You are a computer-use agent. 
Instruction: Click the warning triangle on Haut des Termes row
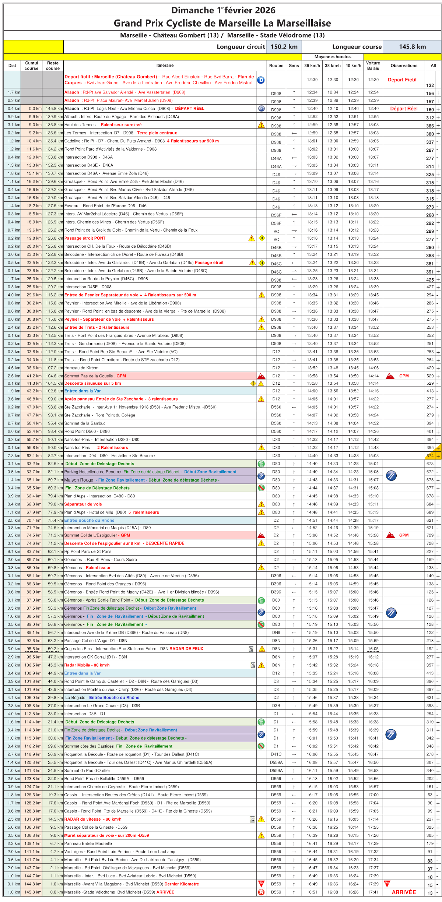tap(261, 125)
